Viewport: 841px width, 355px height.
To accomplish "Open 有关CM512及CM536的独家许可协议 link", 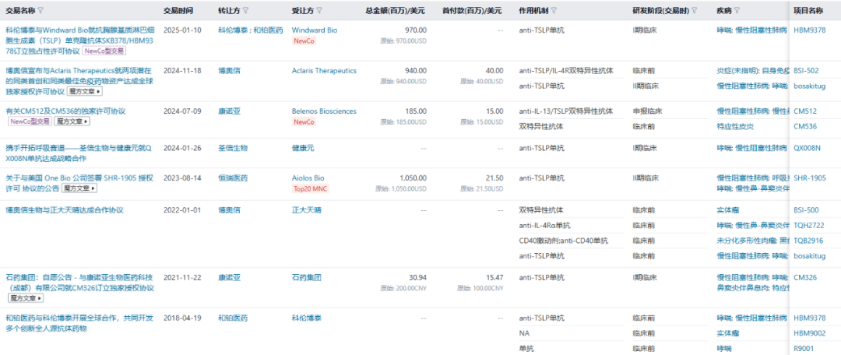I will coord(65,111).
